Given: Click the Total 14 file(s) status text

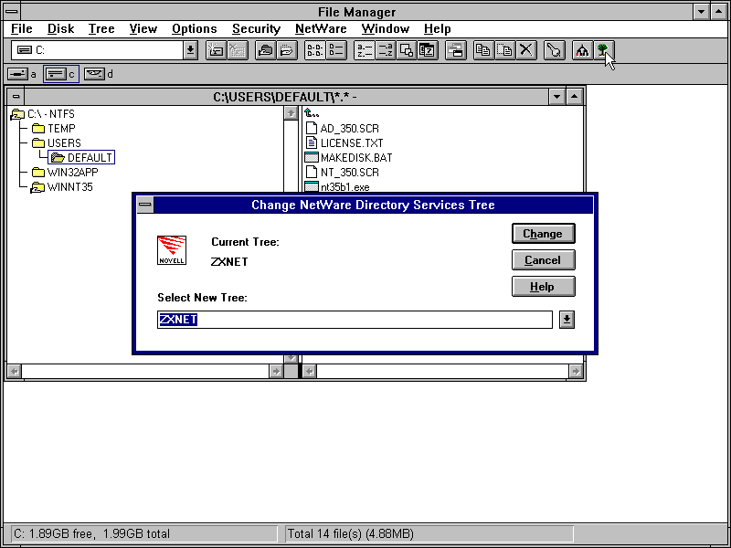Looking at the screenshot, I should point(350,533).
